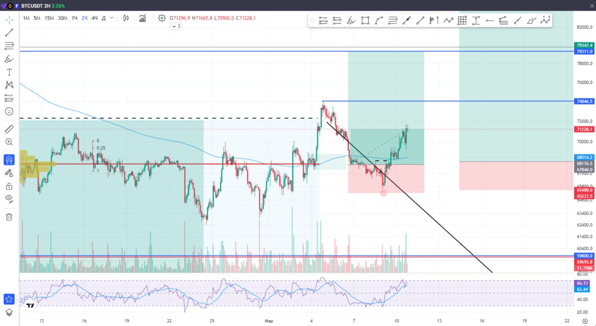Pick the text annotation tool
Viewport: 596px width, 326px height.
point(9,72)
